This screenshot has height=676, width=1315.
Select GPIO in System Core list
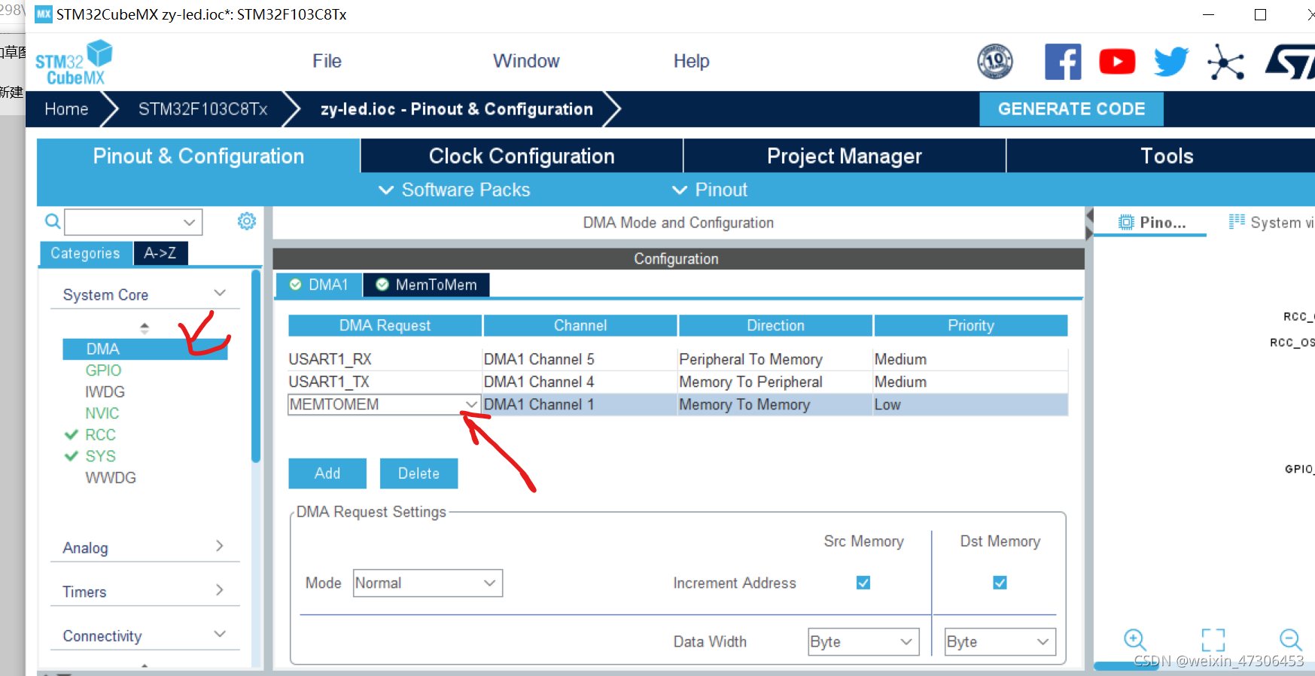click(103, 370)
